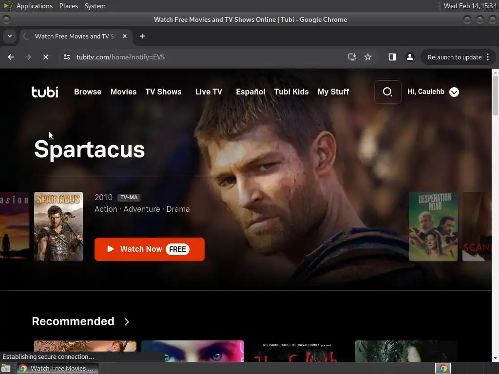Open the Tubi search icon
The width and height of the screenshot is (499, 374).
pyautogui.click(x=387, y=92)
